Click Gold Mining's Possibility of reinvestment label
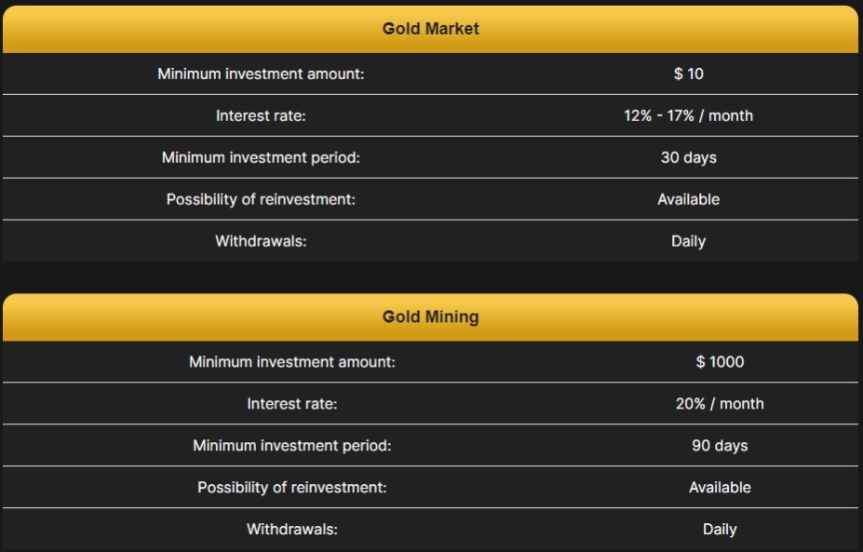 (x=291, y=487)
